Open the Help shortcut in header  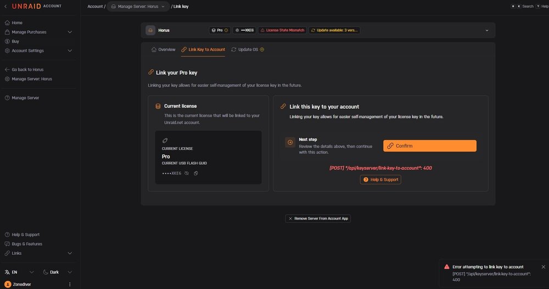542,6
